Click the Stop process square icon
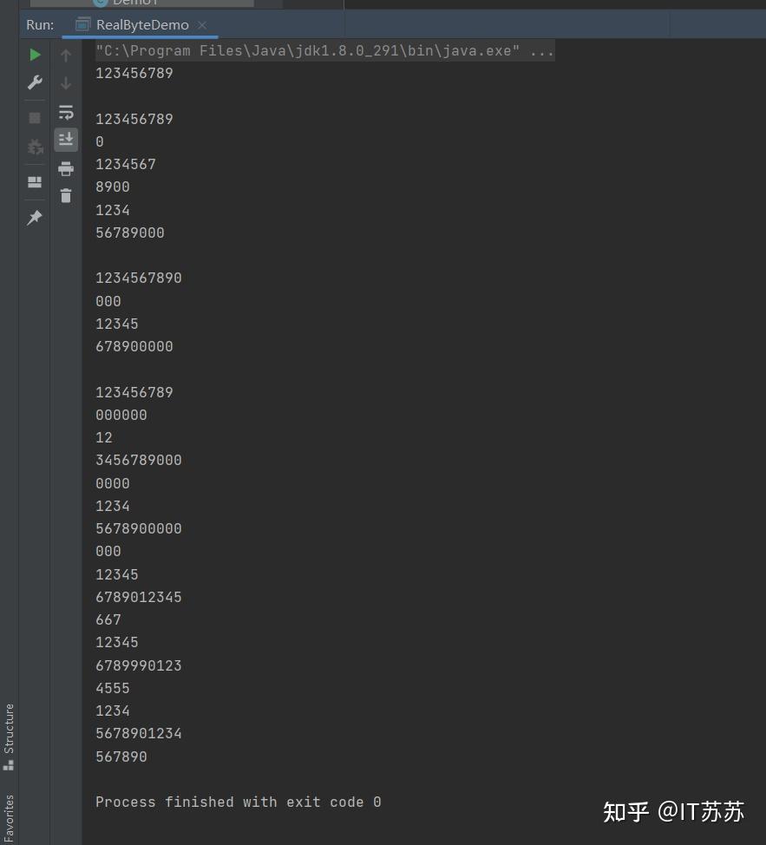This screenshot has width=766, height=845. [35, 118]
